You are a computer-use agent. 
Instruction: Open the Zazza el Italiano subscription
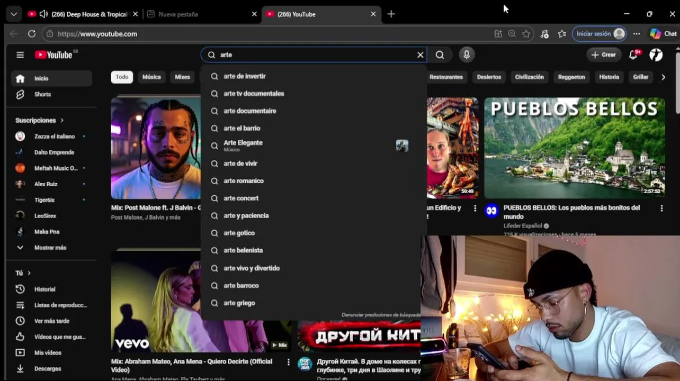51,137
